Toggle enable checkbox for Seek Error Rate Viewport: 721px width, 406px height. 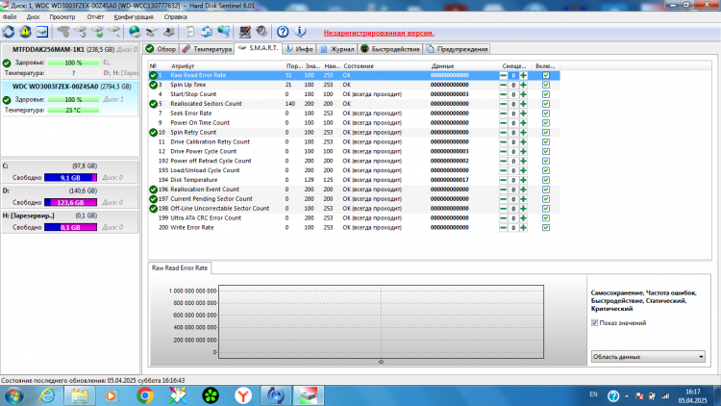tap(546, 114)
